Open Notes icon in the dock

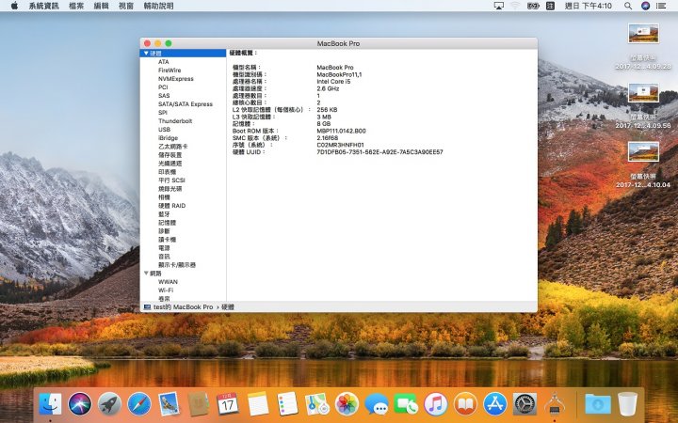pyautogui.click(x=258, y=404)
